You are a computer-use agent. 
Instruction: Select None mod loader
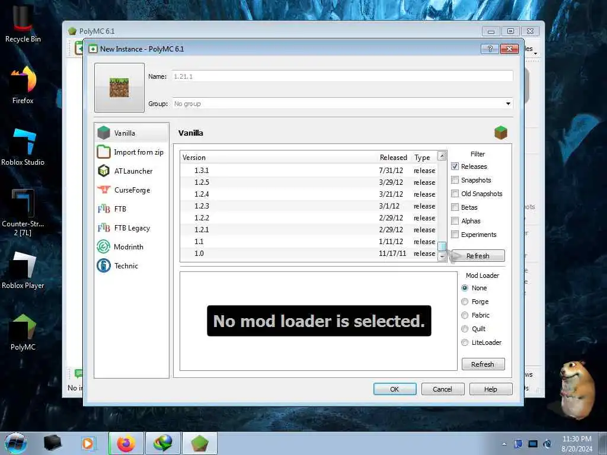click(465, 288)
